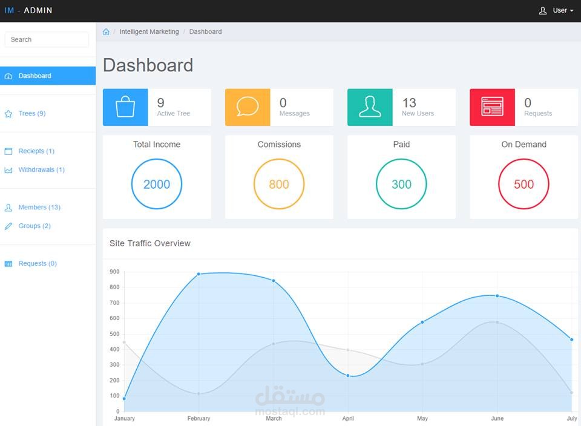Click the large Dashboard page heading
581x426 pixels.
click(x=148, y=65)
